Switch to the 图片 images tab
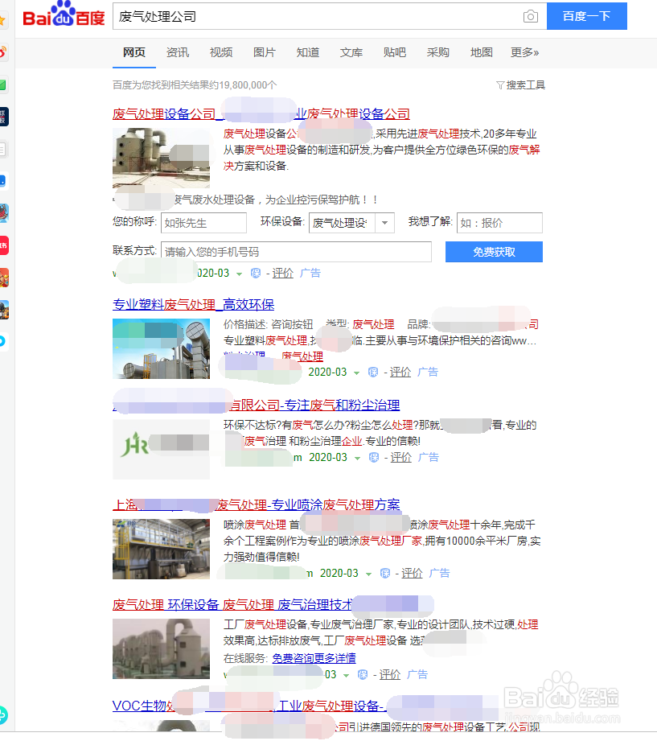This screenshot has height=741, width=657. [265, 51]
